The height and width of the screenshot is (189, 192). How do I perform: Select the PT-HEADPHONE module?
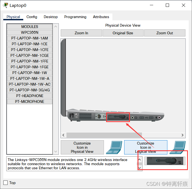click(30, 96)
